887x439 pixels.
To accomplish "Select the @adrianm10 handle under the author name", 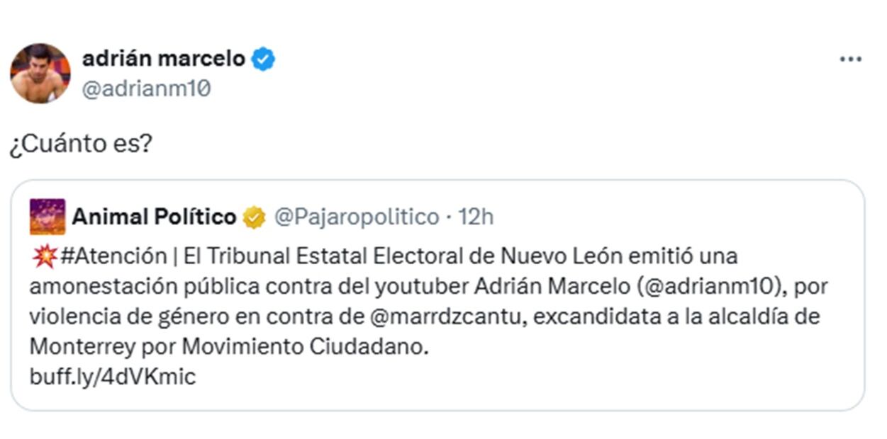I will click(146, 90).
